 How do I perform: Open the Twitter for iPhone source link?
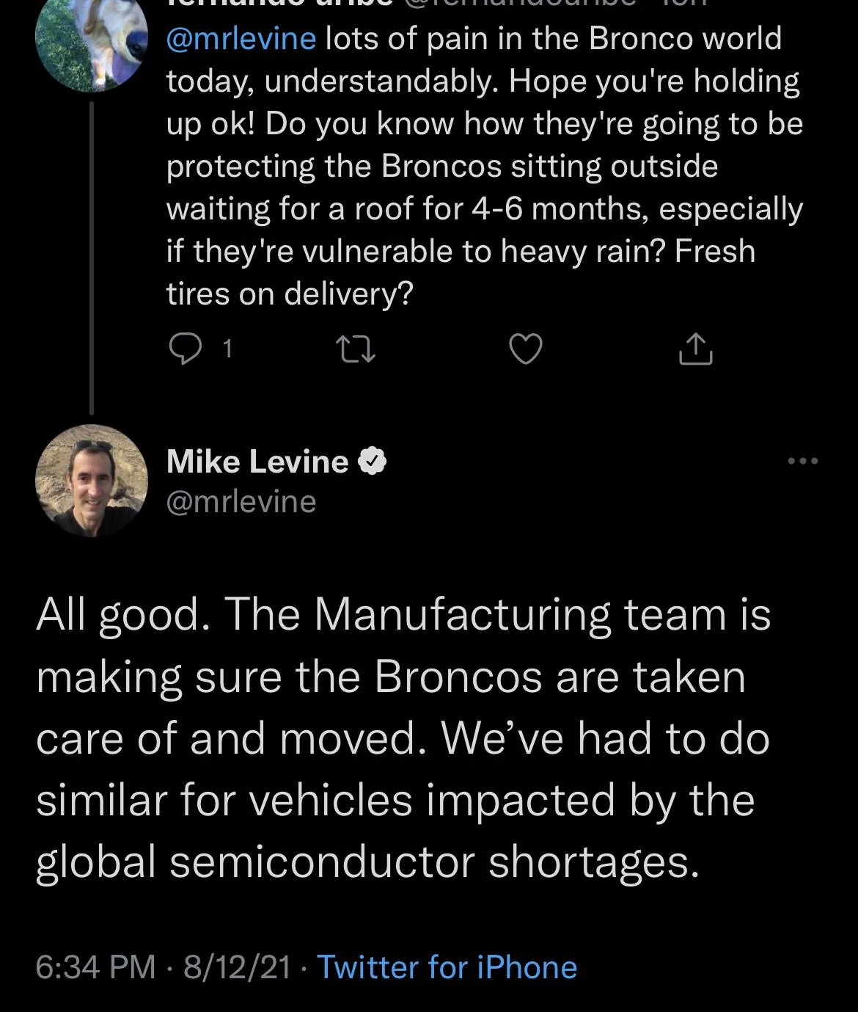(x=447, y=967)
